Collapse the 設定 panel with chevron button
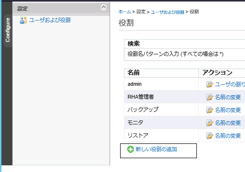Image resolution: width=245 pixels, height=172 pixels. tap(103, 7)
